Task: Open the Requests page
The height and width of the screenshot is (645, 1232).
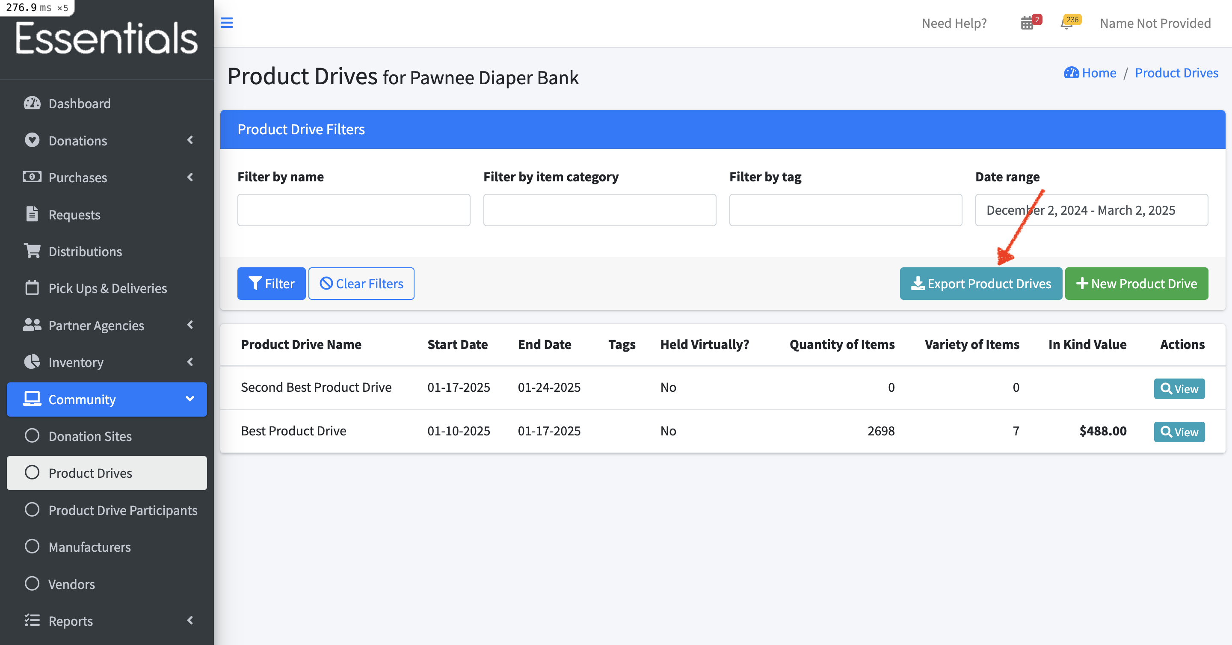Action: [107, 214]
